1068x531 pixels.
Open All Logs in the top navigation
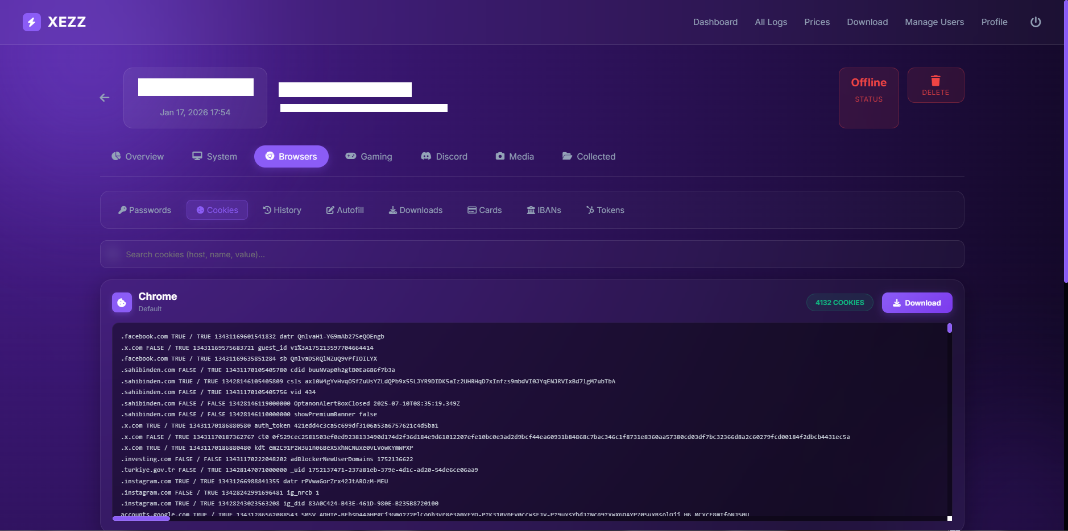[771, 22]
